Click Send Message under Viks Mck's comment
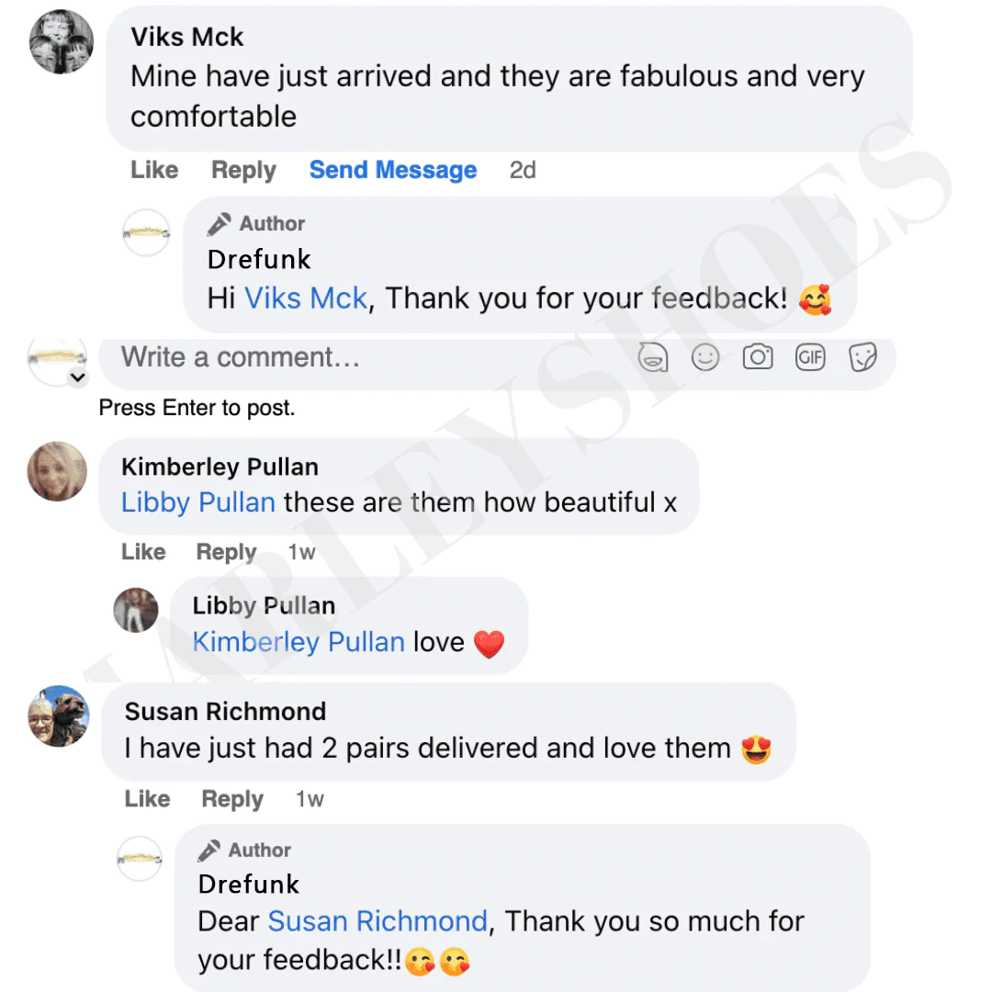 point(393,170)
